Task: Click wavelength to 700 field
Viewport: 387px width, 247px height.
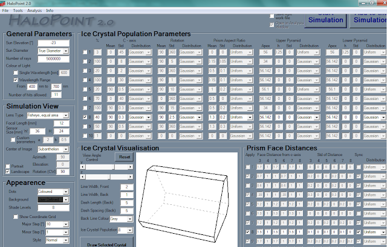Action: (56, 87)
